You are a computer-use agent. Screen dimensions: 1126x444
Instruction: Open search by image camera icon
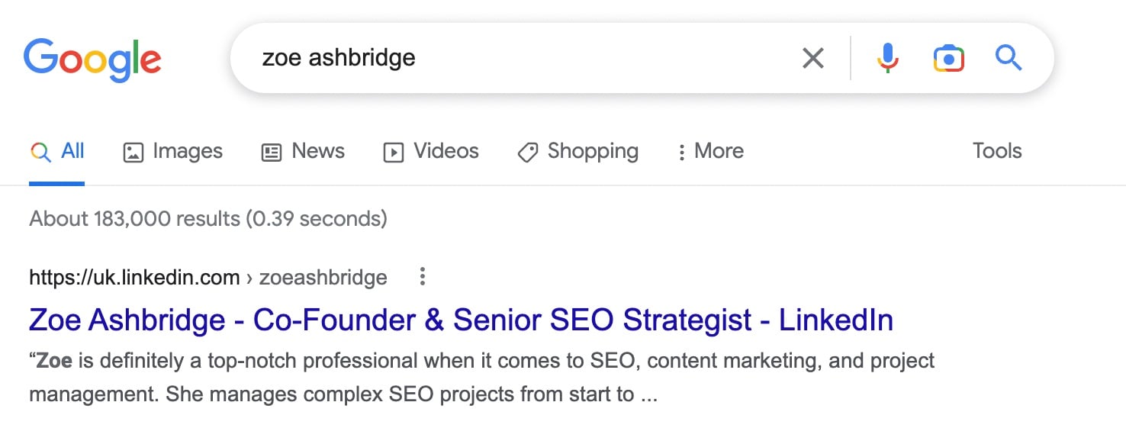pyautogui.click(x=948, y=58)
